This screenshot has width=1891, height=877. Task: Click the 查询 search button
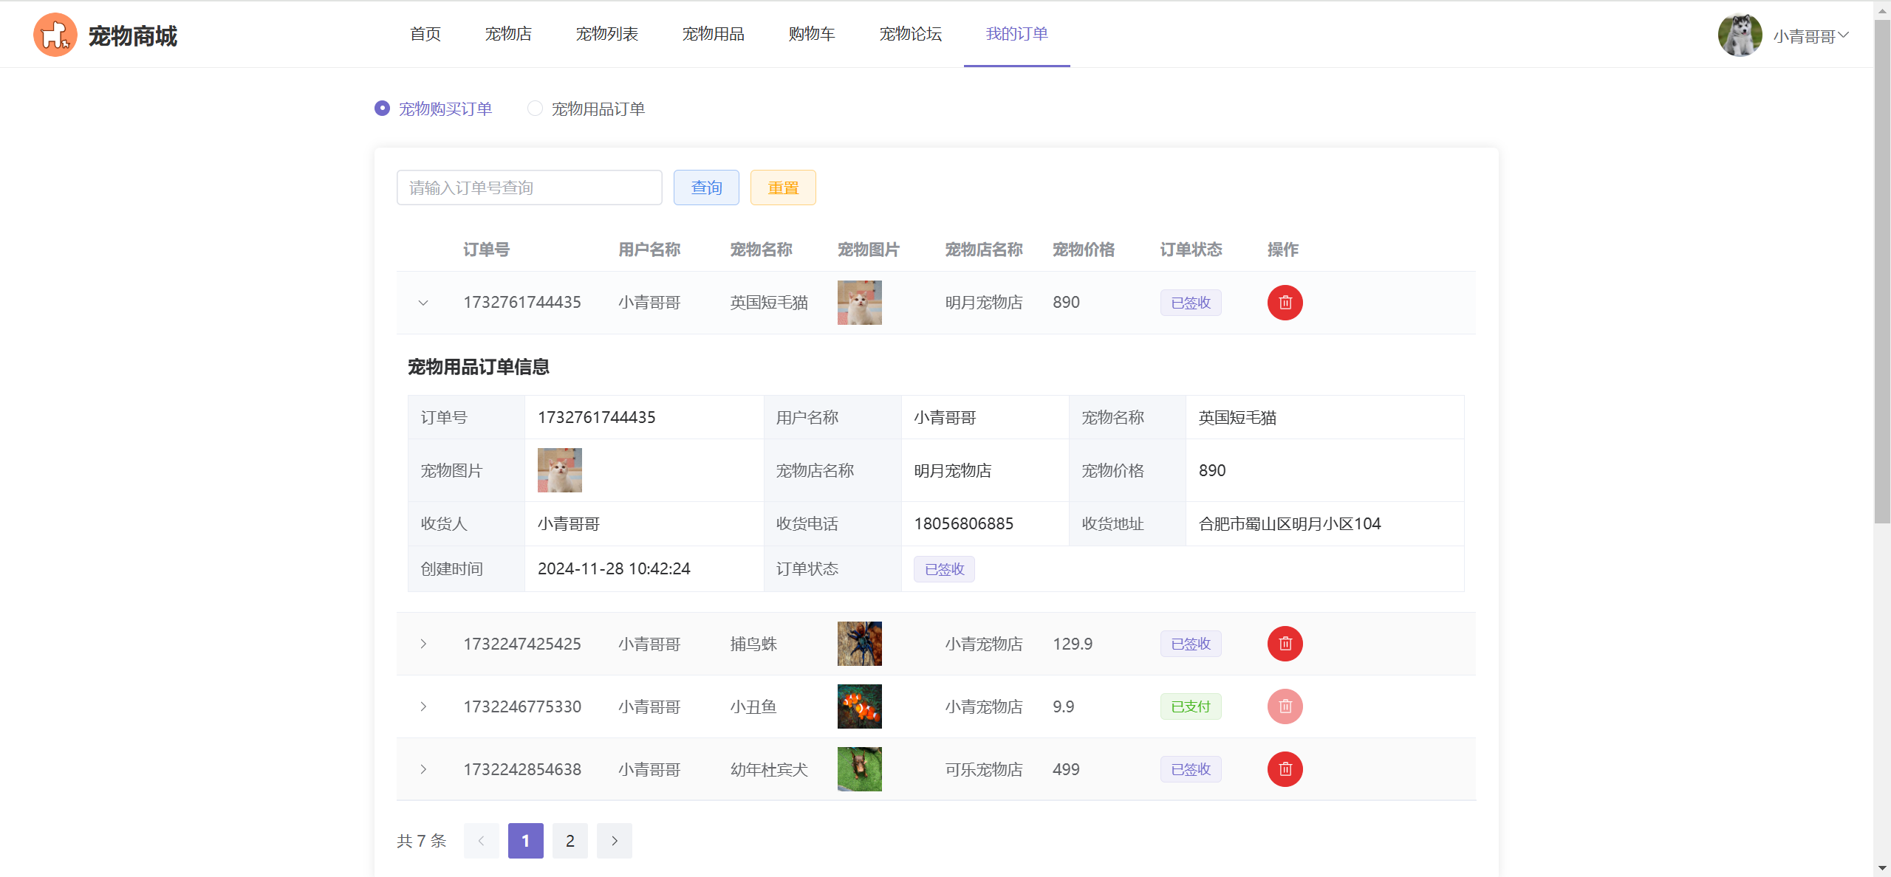point(706,188)
